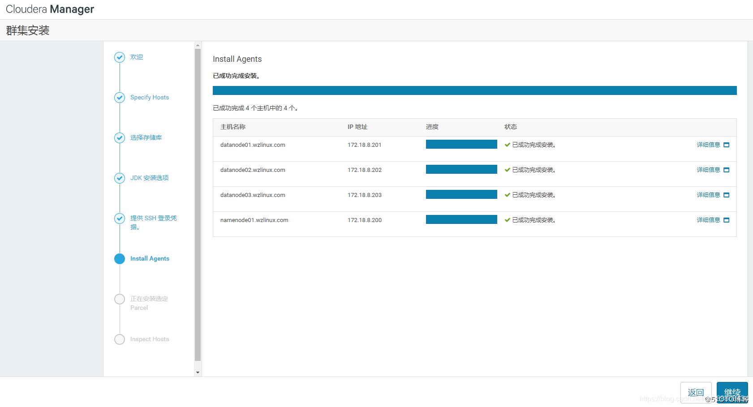Click the 主机名称 column header
Viewport: 753px width, 407px height.
233,127
